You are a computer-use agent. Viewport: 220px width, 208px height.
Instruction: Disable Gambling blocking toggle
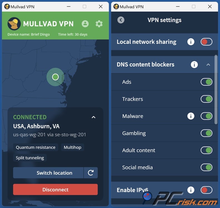pos(206,133)
